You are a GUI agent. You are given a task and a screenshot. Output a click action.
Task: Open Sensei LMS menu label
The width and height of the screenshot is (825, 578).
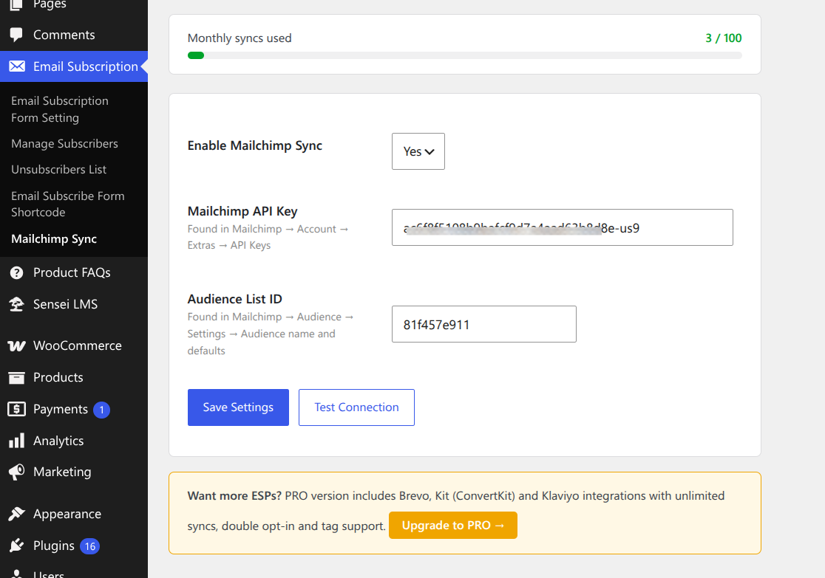click(x=65, y=304)
